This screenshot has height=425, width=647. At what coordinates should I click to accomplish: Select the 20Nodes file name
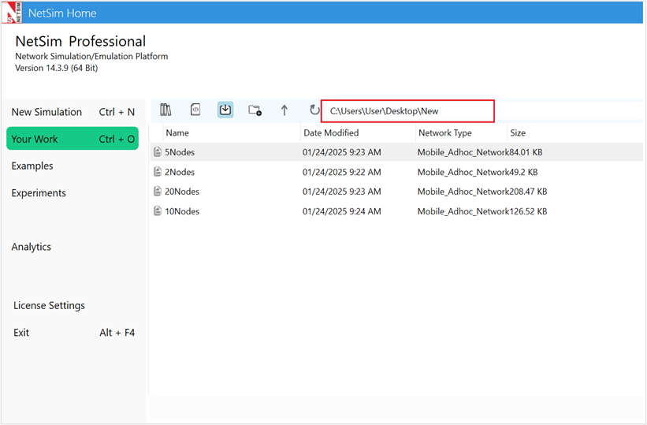(x=182, y=192)
